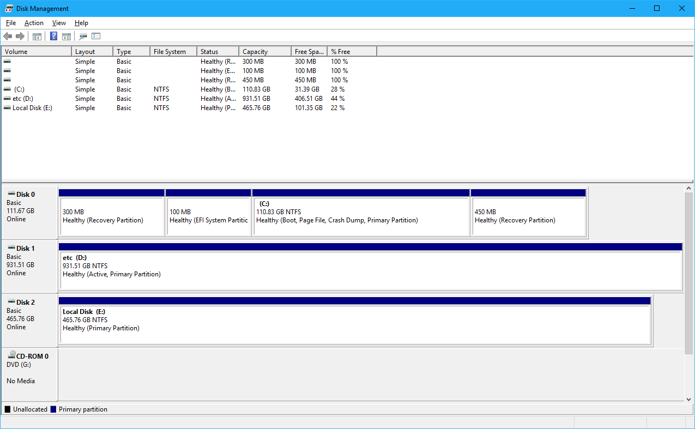Click the 406.51 GB free space cell

(309, 99)
